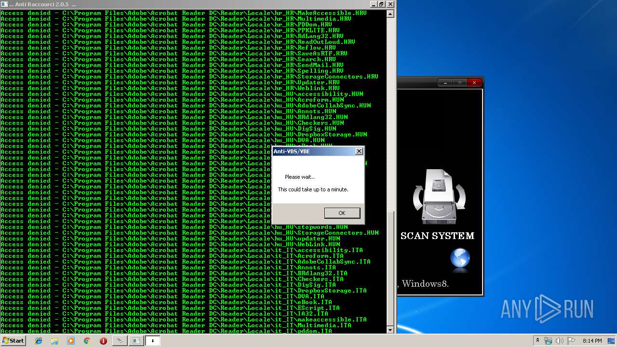Open Windows Media Player from the taskbar
The height and width of the screenshot is (347, 617).
point(71,341)
